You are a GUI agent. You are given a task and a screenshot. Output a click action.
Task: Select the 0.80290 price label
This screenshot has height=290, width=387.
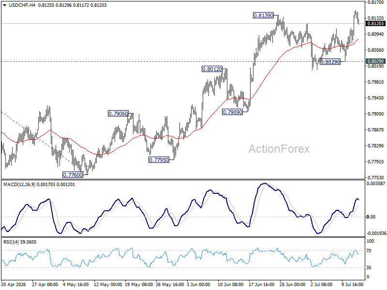pyautogui.click(x=330, y=62)
